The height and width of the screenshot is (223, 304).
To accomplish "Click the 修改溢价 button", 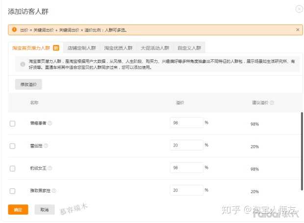I will 28,84.
